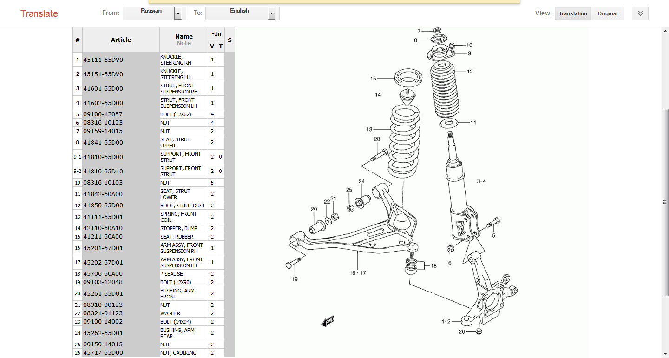Switch view to Translation

pyautogui.click(x=573, y=13)
